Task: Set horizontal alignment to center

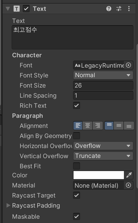Action: (87, 126)
